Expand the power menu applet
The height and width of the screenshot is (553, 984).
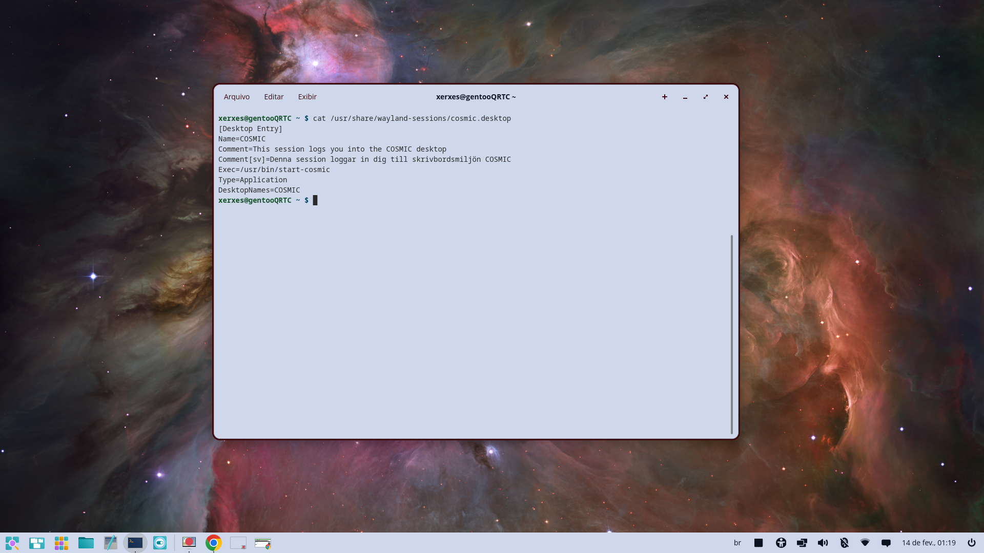[971, 543]
